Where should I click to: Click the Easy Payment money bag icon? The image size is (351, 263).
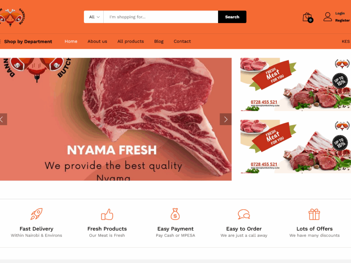(x=175, y=214)
